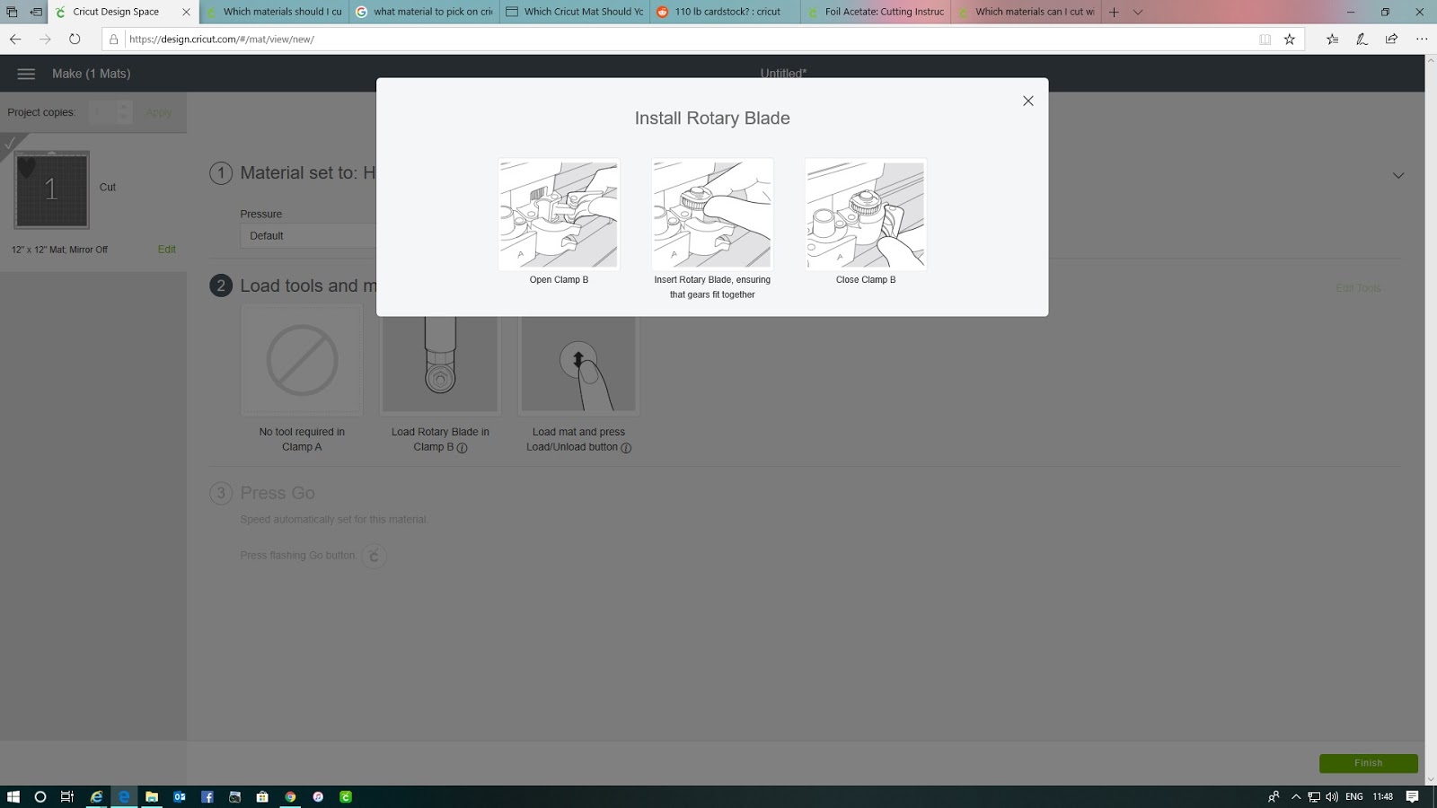Screen dimensions: 1437x808
Task: Click Edit link for the 12x12 mat
Action: click(x=166, y=250)
